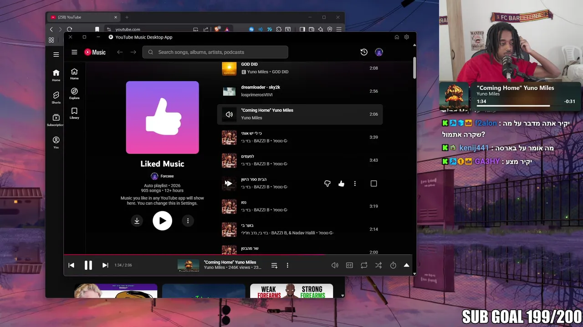The image size is (583, 327).
Task: Save current song to playlist from player bar
Action: click(274, 265)
